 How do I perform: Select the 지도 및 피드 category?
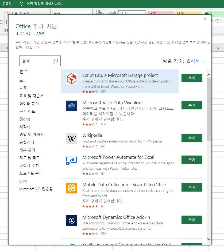tap(30, 158)
